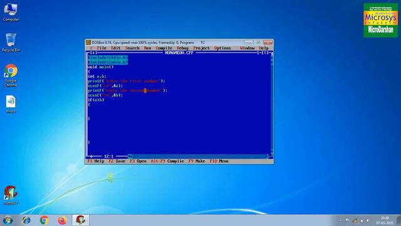
Task: Close the NONAME00.CPP editor using bracket box
Action: [x=94, y=53]
